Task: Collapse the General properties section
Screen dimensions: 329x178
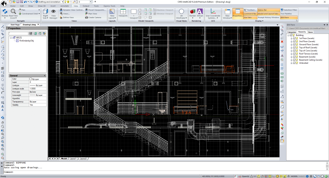Action: 45,75
